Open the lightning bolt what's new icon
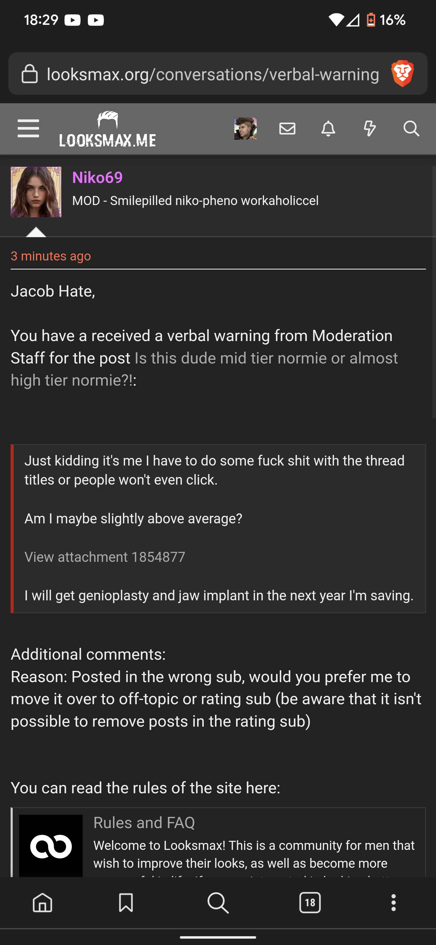436x945 pixels. pyautogui.click(x=370, y=129)
